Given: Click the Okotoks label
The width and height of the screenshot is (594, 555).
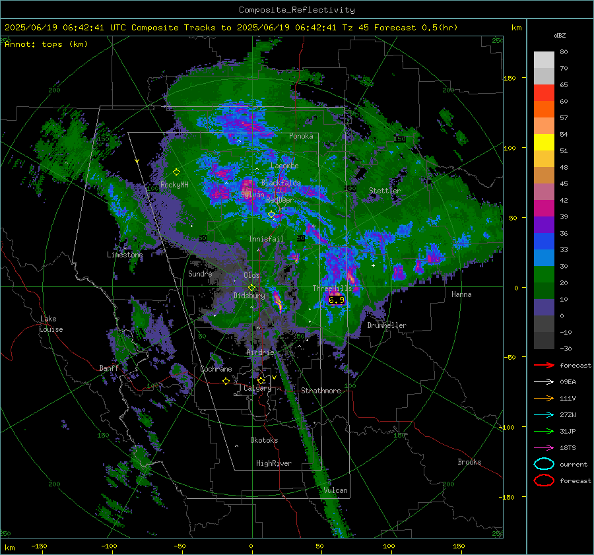Looking at the screenshot, I should coord(264,440).
